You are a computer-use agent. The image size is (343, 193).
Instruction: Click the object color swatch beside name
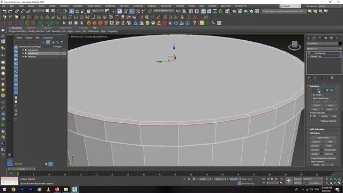click(340, 43)
